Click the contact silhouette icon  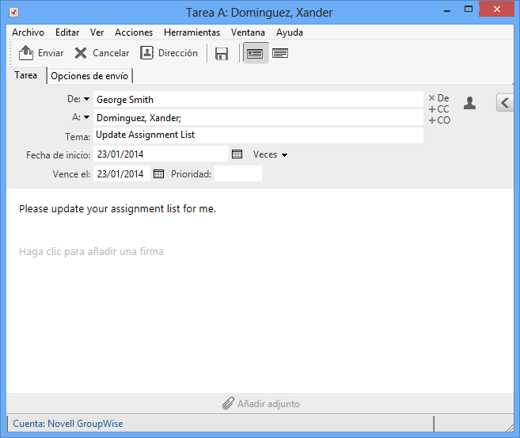click(469, 103)
